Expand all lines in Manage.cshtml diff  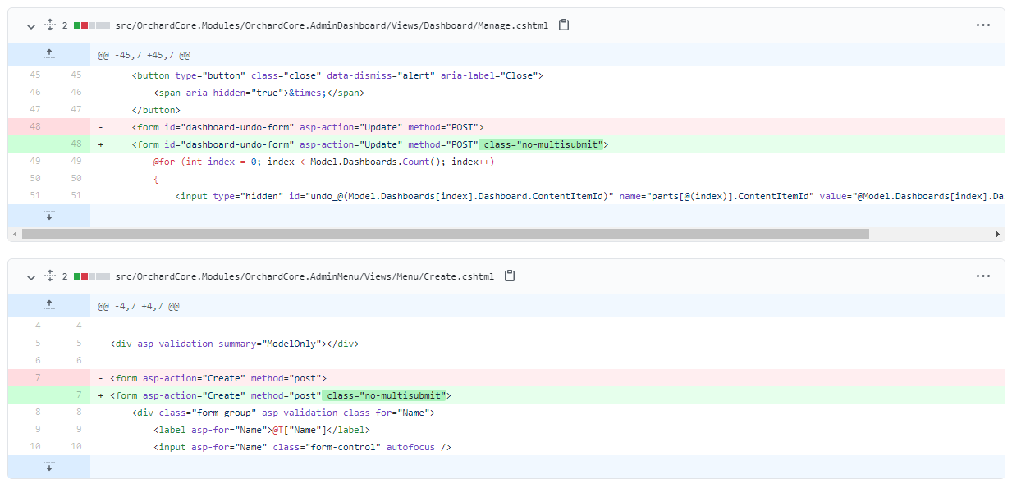49,25
